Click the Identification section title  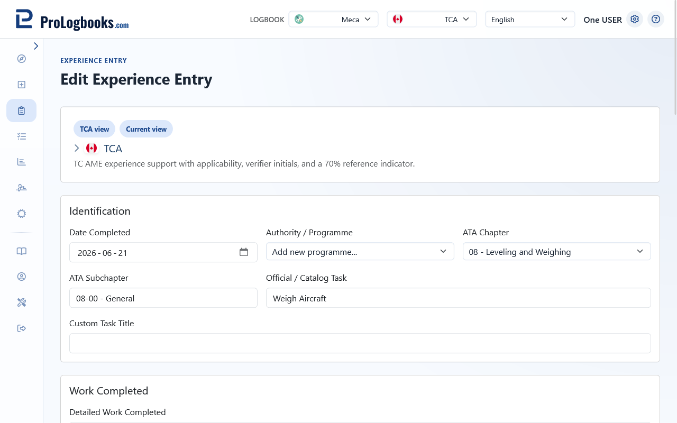100,211
